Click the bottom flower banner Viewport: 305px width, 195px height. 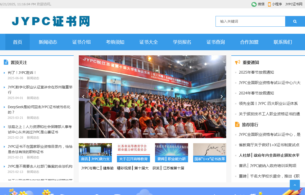[x=152, y=191]
